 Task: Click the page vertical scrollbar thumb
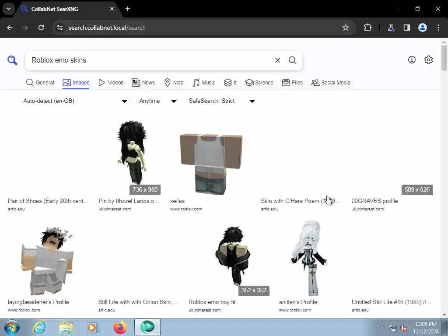(444, 58)
